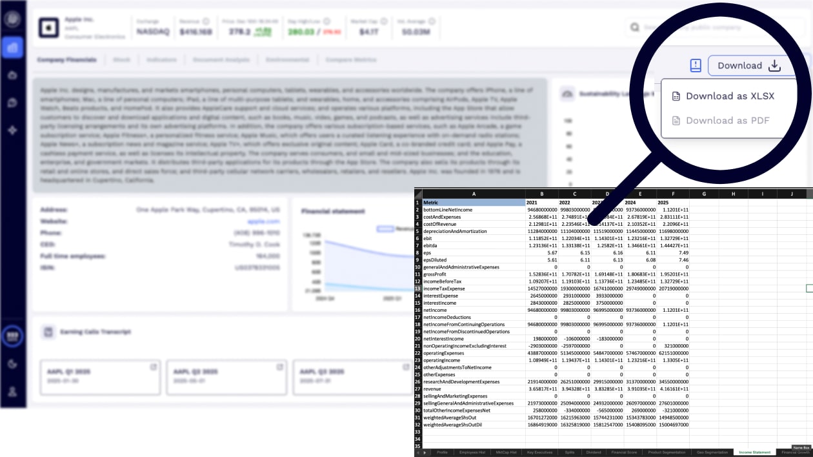Open the AAPL Q1 2025 transcript card
Screen dimensions: 813x457
99,377
